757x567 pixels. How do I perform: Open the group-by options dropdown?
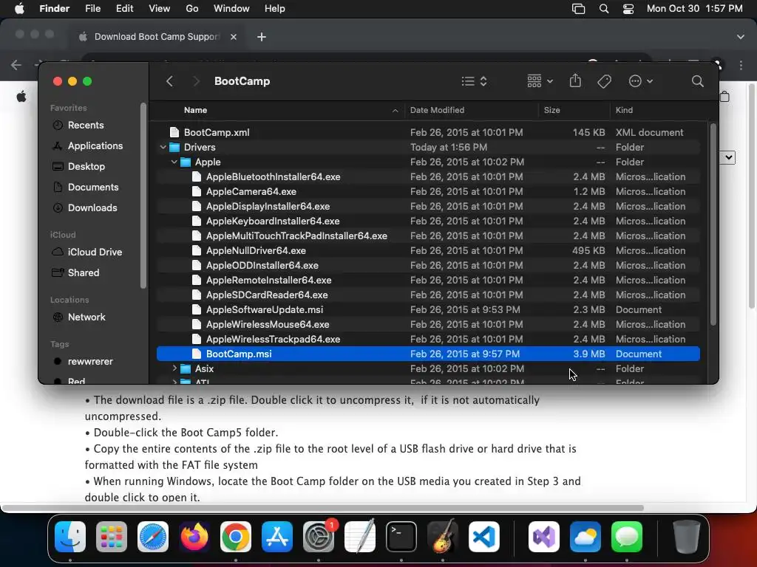[540, 81]
